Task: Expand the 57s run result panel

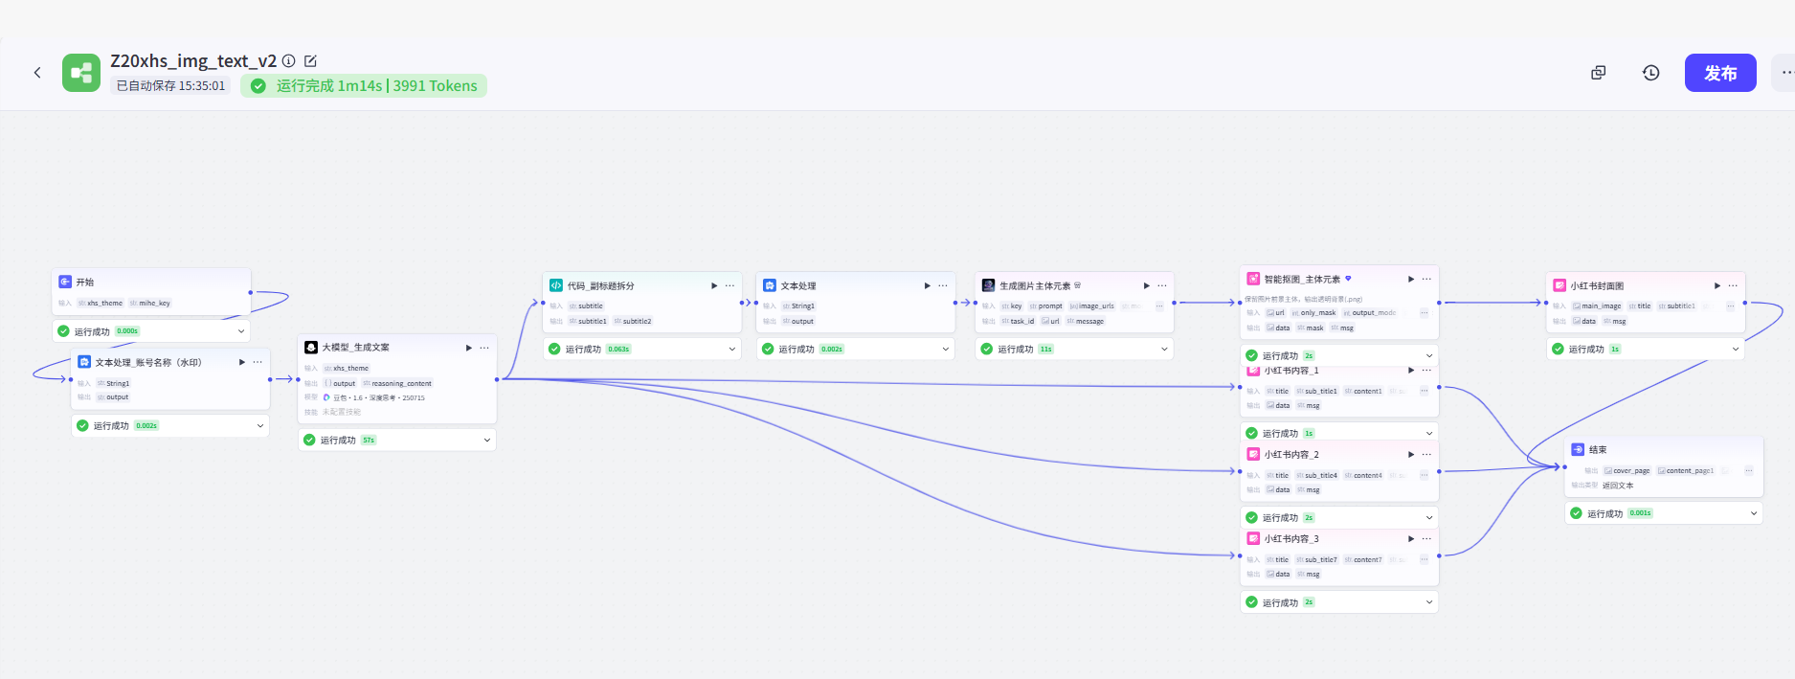Action: point(487,441)
